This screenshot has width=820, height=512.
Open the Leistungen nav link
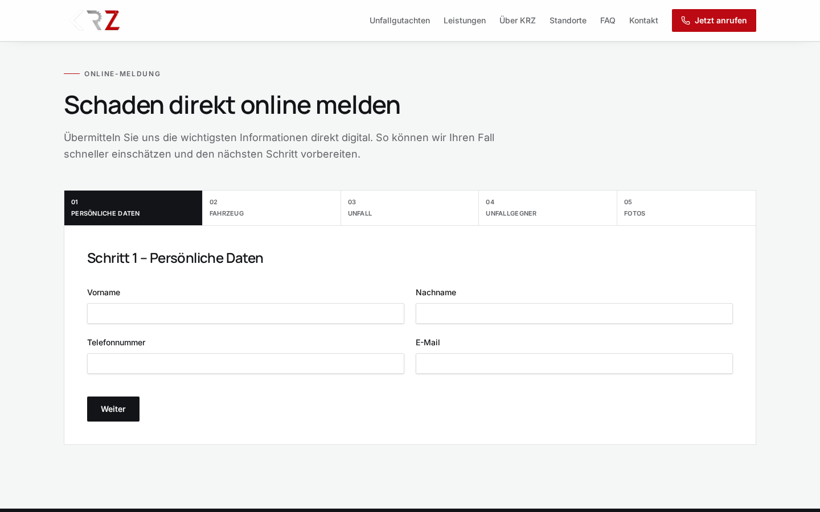465,20
